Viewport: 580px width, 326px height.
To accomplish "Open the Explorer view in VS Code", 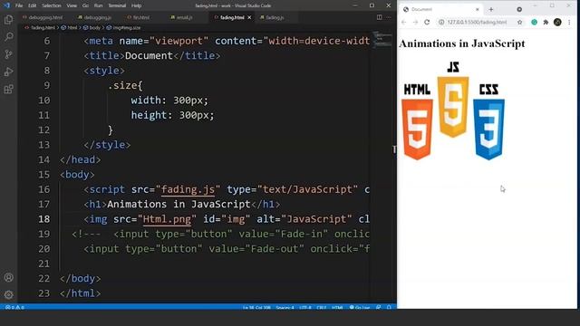I will click(x=8, y=19).
